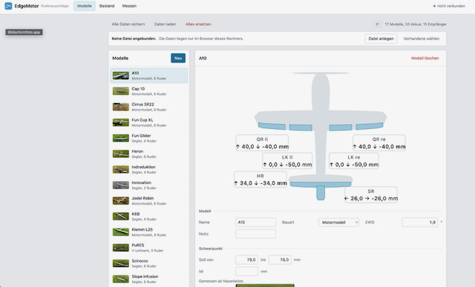The width and height of the screenshot is (475, 287).
Task: Click the SR deflection label
Action: click(371, 195)
